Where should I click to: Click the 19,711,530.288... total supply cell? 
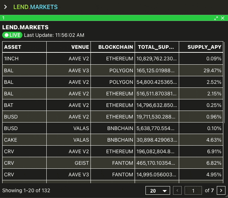(157, 117)
